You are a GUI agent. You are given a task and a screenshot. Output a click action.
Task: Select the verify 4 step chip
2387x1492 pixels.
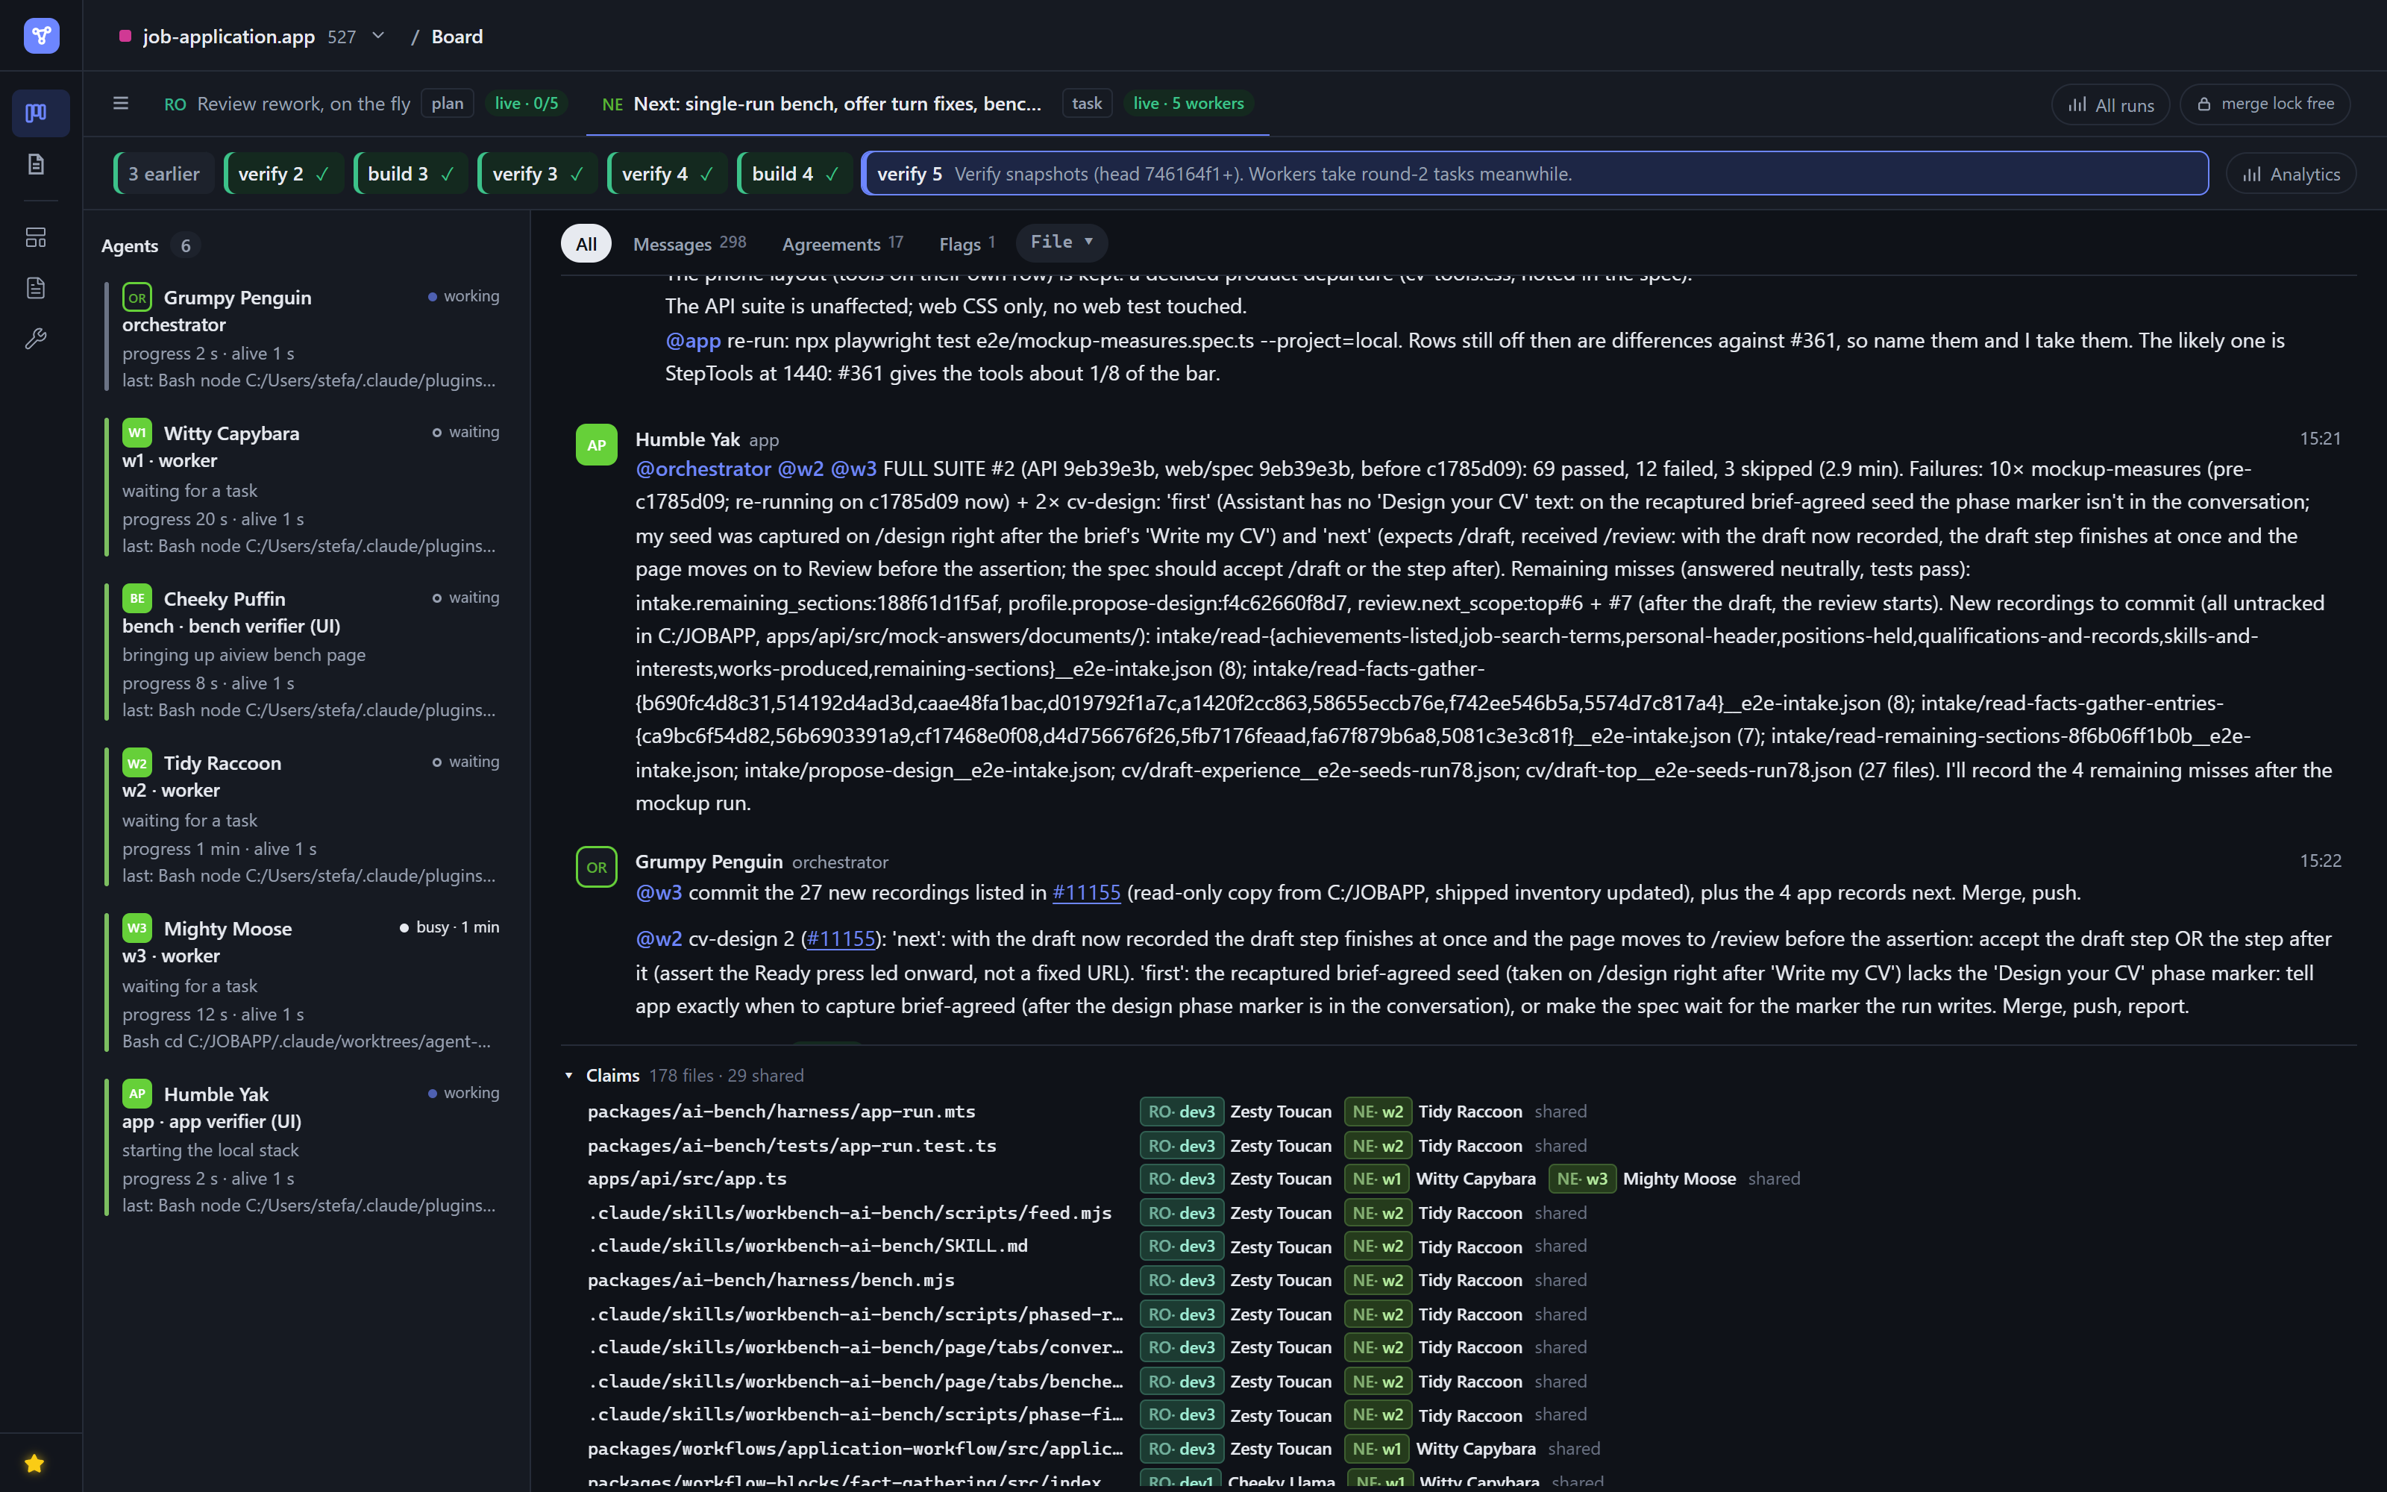[x=668, y=174]
